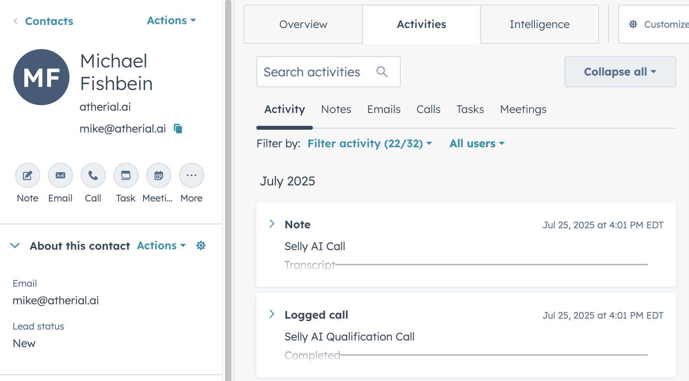Create a Task via the Task icon
The image size is (689, 381).
pos(126,175)
